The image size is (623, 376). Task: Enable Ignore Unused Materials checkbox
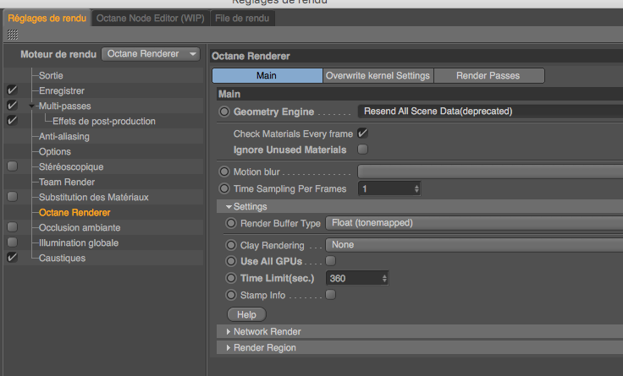[x=362, y=150]
